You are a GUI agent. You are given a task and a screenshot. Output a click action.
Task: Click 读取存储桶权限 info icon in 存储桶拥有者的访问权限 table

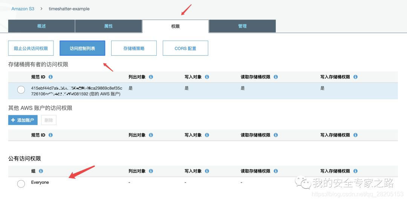coord(275,77)
